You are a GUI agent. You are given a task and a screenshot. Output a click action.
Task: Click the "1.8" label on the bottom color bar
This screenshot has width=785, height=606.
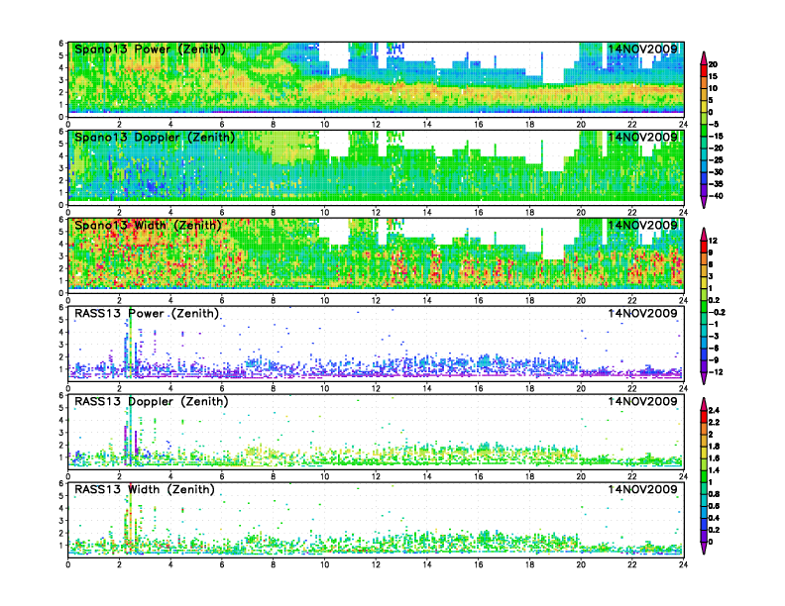coord(714,447)
